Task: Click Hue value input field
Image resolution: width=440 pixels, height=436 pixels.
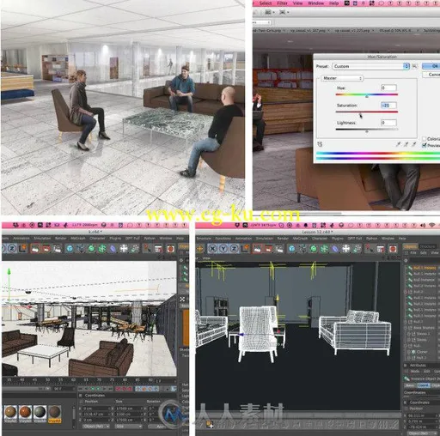Action: pyautogui.click(x=388, y=88)
